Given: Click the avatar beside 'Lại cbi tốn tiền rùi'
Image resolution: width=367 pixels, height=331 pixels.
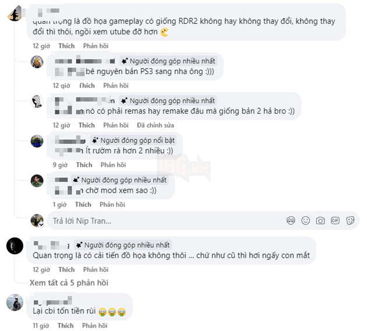Looking at the screenshot, I should pos(15,302).
